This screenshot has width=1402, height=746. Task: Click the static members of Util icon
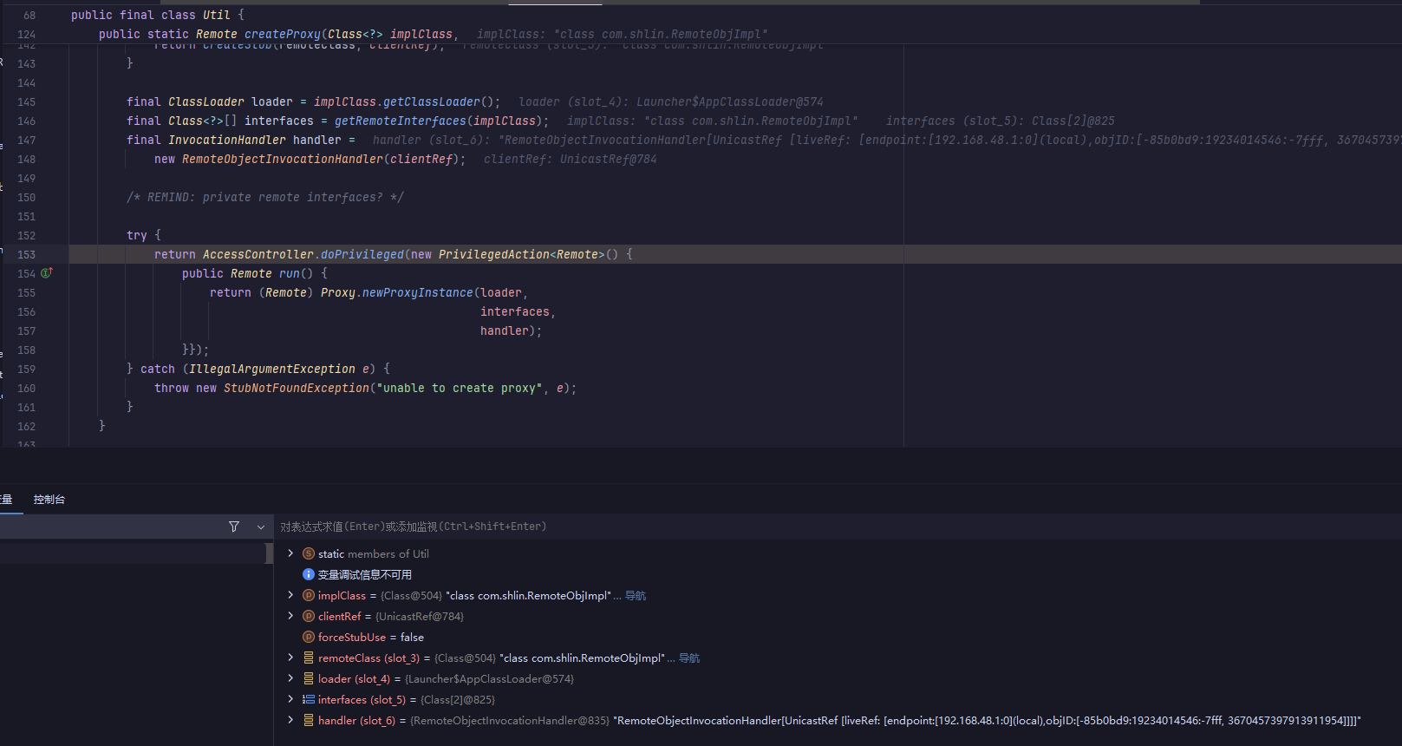click(309, 553)
